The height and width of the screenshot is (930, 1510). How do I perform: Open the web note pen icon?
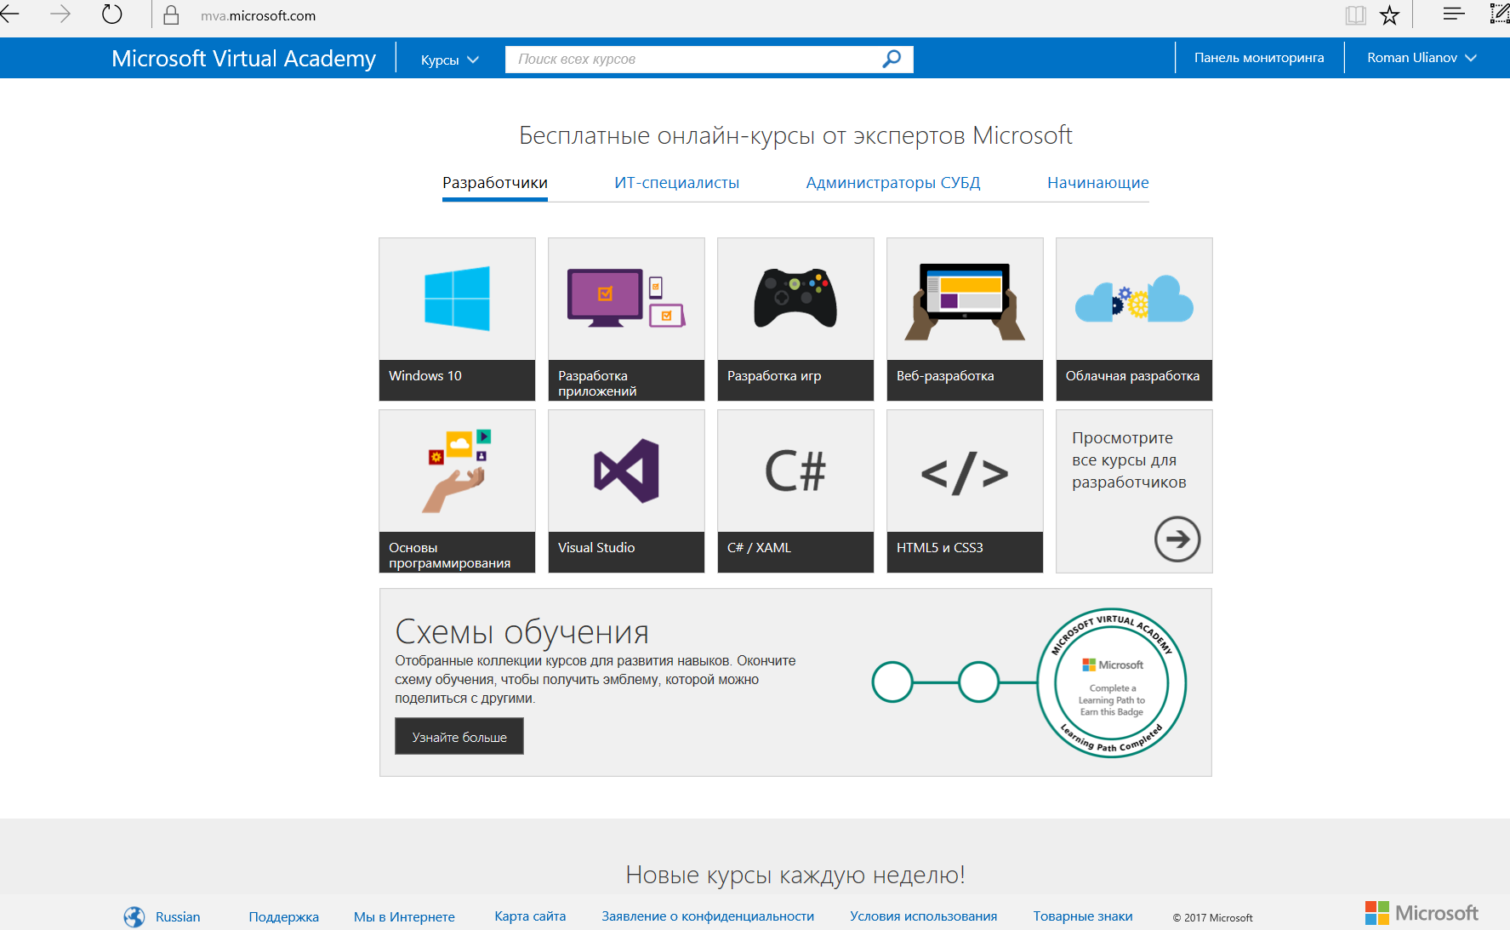click(x=1500, y=14)
